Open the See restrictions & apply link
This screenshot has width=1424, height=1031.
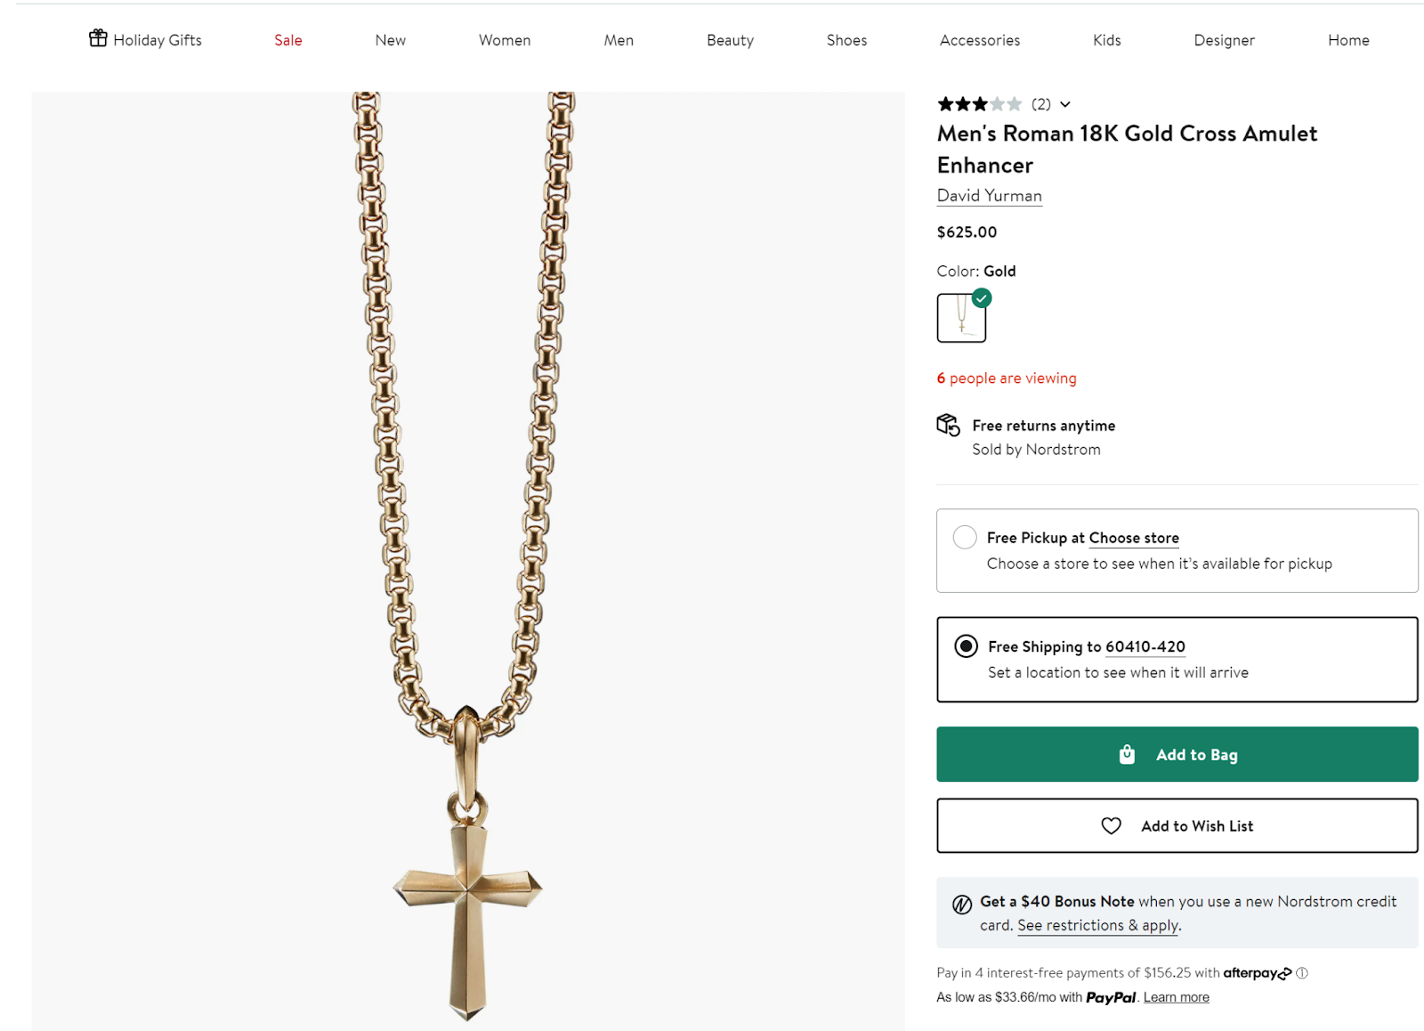pos(1097,925)
